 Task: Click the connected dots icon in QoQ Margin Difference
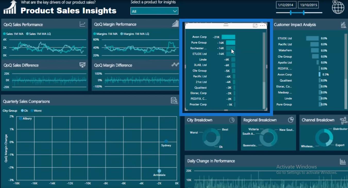tap(175, 65)
